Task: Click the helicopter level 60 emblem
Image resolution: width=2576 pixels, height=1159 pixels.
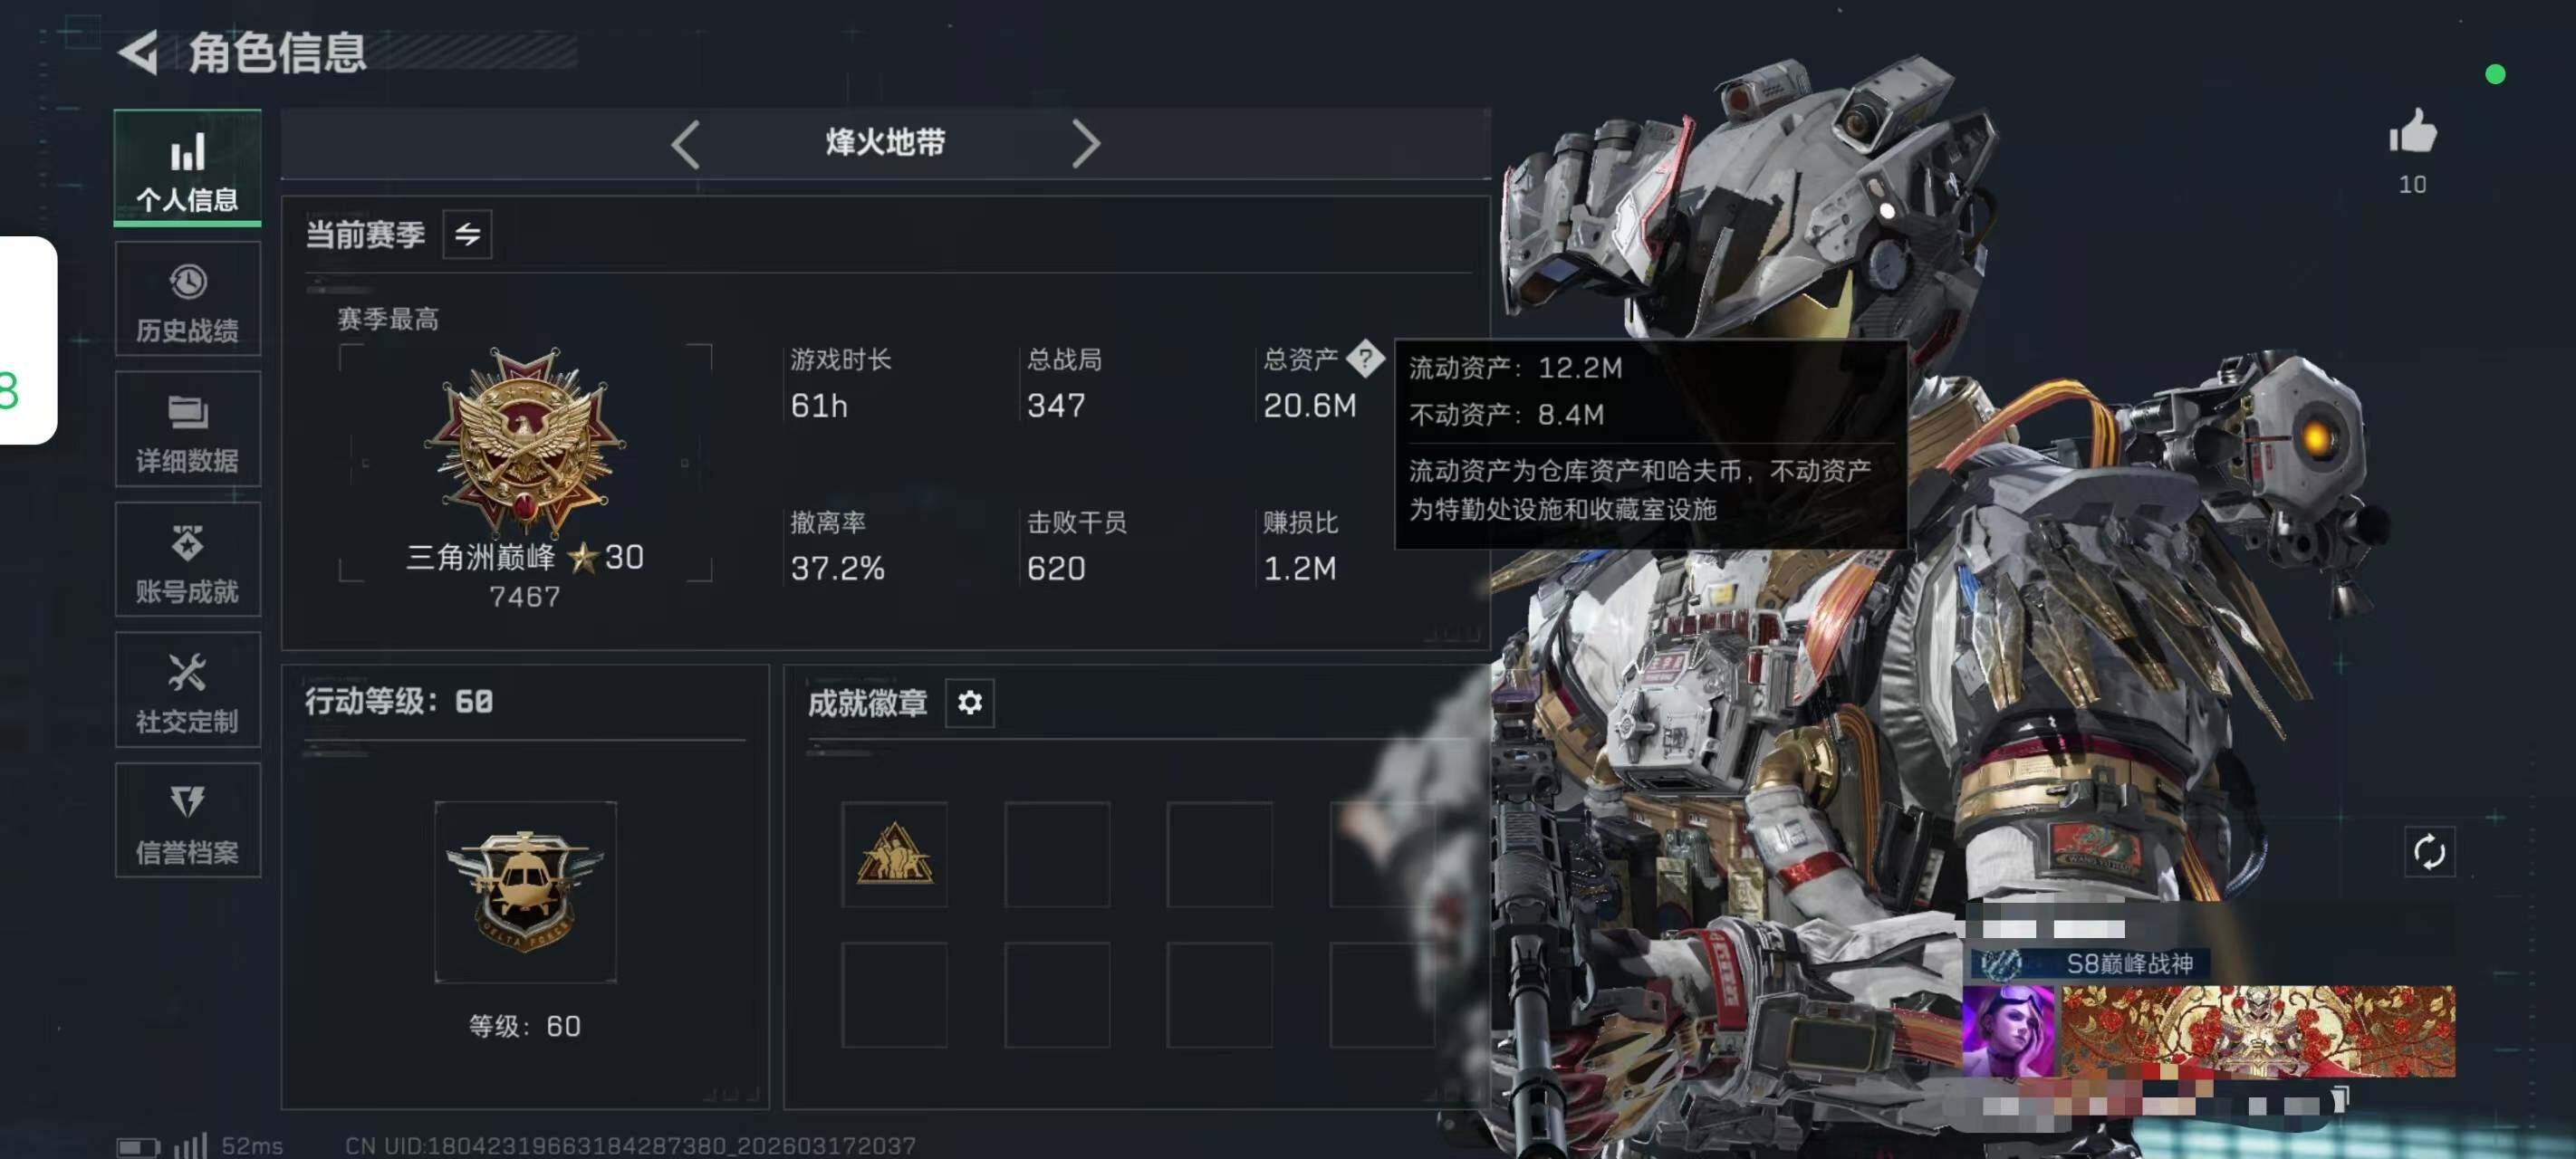Action: 525,892
